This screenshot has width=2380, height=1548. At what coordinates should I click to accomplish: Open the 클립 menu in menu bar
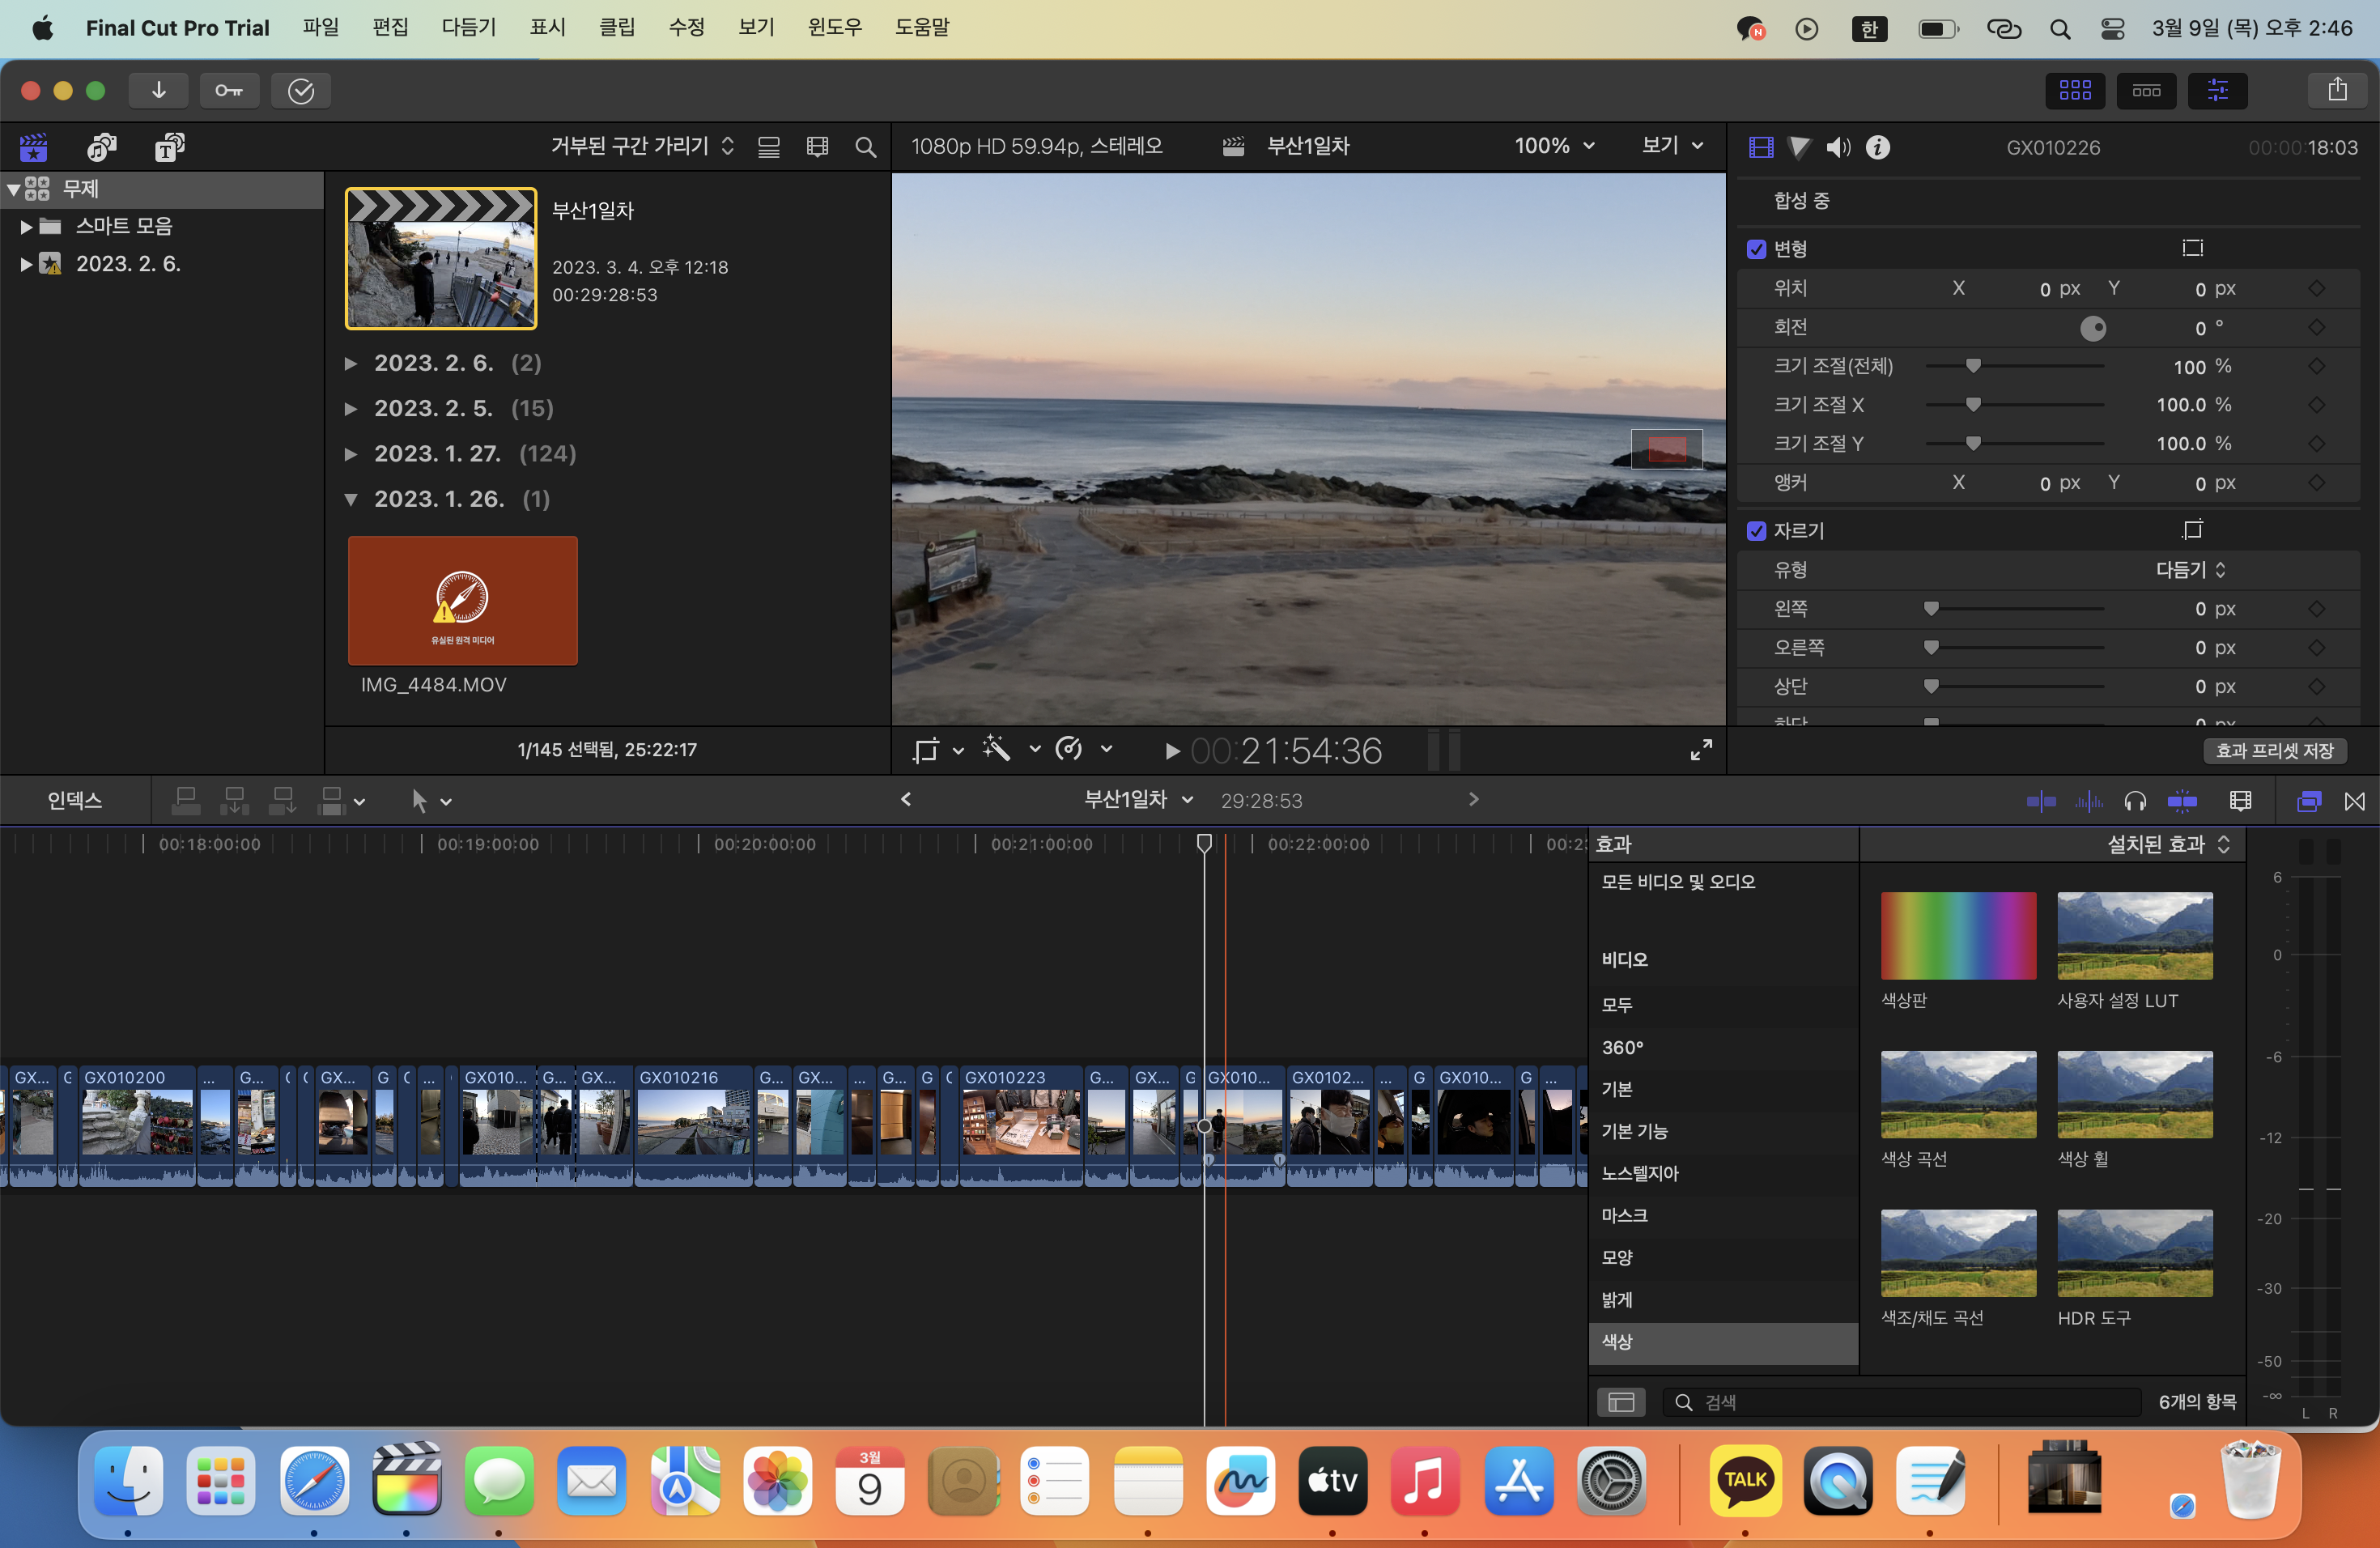tap(616, 27)
